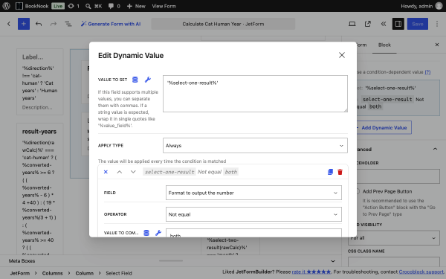Select Columns in the breadcrumb
The image size is (446, 279).
tap(52, 273)
